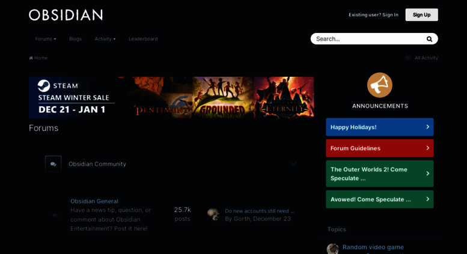Collapse the Obsidian Community category
The height and width of the screenshot is (254, 467).
point(294,164)
